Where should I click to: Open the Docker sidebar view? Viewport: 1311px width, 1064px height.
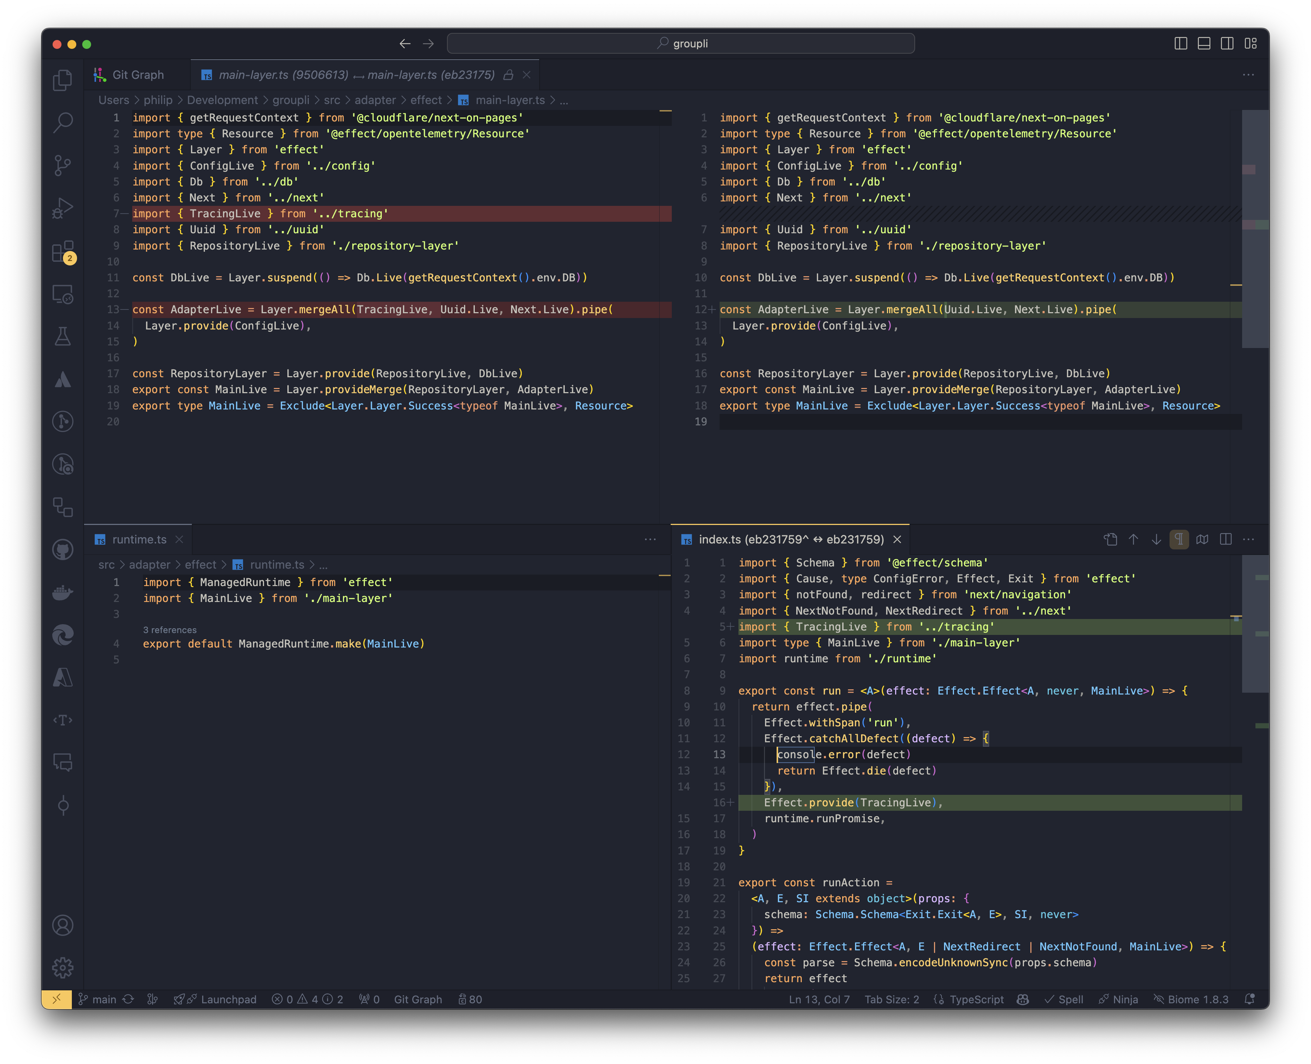[63, 593]
